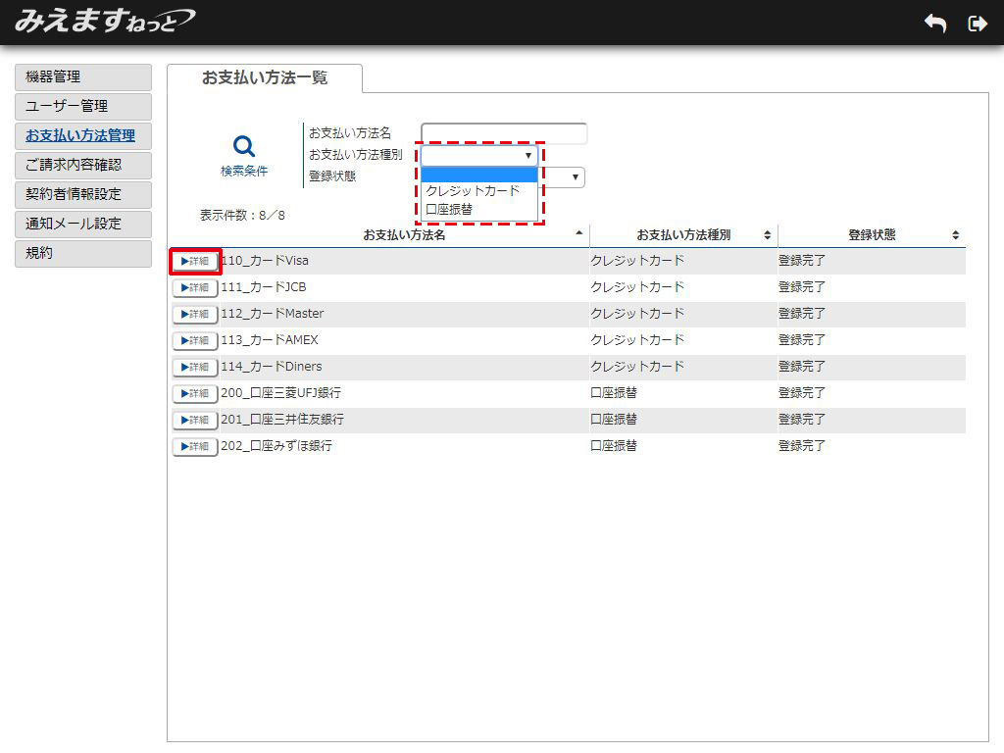1004x753 pixels.
Task: Open details for 202_口座みずほ銀行
Action: tap(195, 446)
